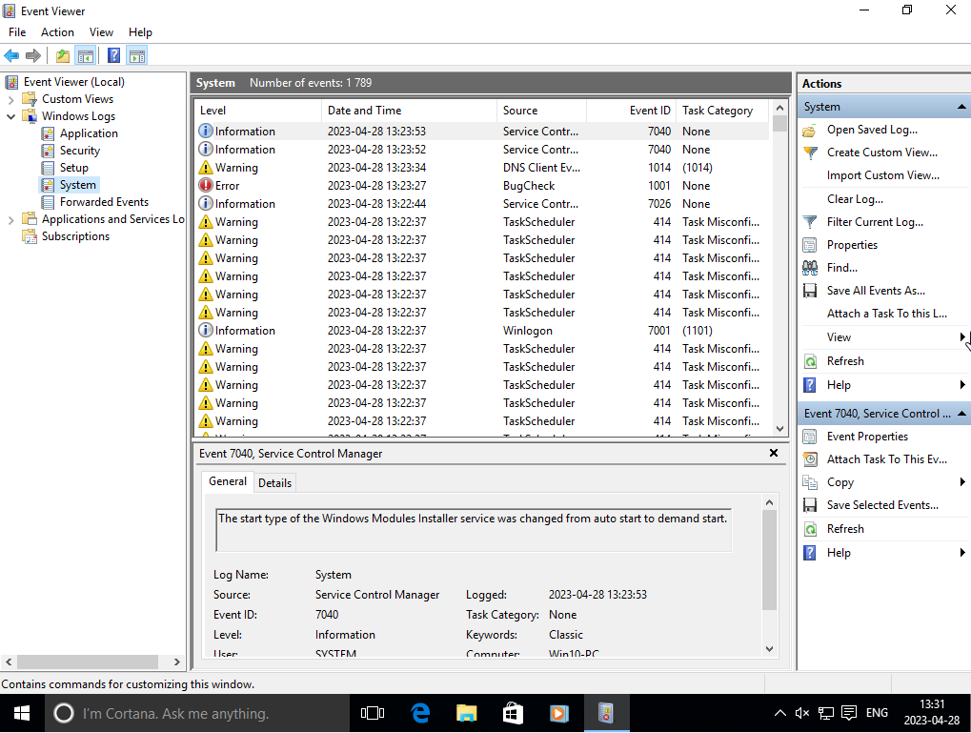Open the Event Properties action
This screenshot has width=971, height=733.
pyautogui.click(x=867, y=437)
